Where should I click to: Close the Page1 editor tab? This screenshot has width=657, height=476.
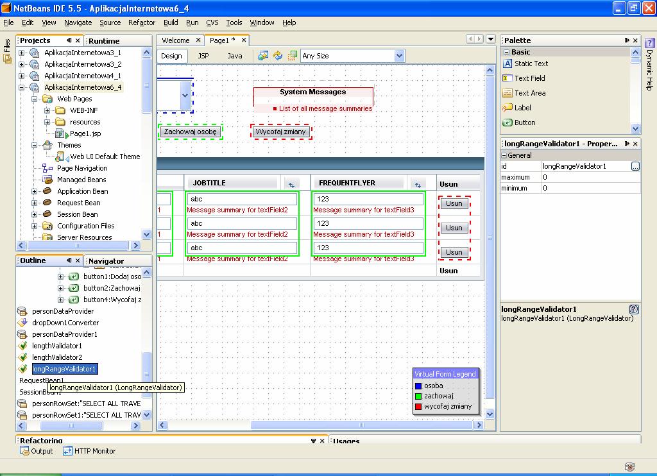click(x=243, y=40)
